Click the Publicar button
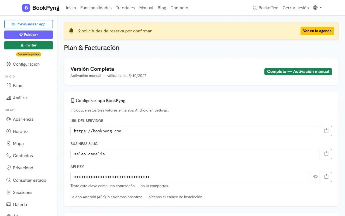The height and width of the screenshot is (216, 345). click(29, 35)
